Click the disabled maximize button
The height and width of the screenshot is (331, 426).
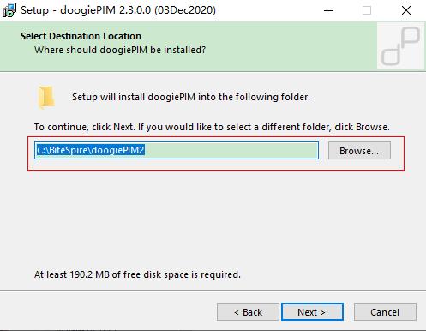click(x=367, y=10)
